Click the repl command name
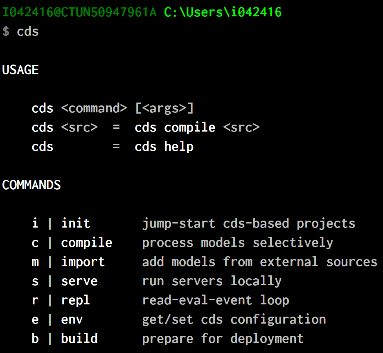Viewport: 383px width, 353px height. pos(75,300)
